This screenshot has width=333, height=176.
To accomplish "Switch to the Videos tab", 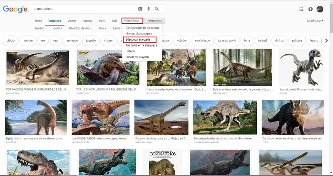I will [72, 21].
